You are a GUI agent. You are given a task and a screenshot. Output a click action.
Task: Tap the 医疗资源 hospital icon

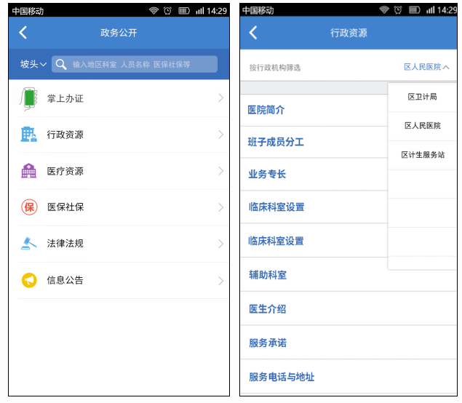point(28,171)
